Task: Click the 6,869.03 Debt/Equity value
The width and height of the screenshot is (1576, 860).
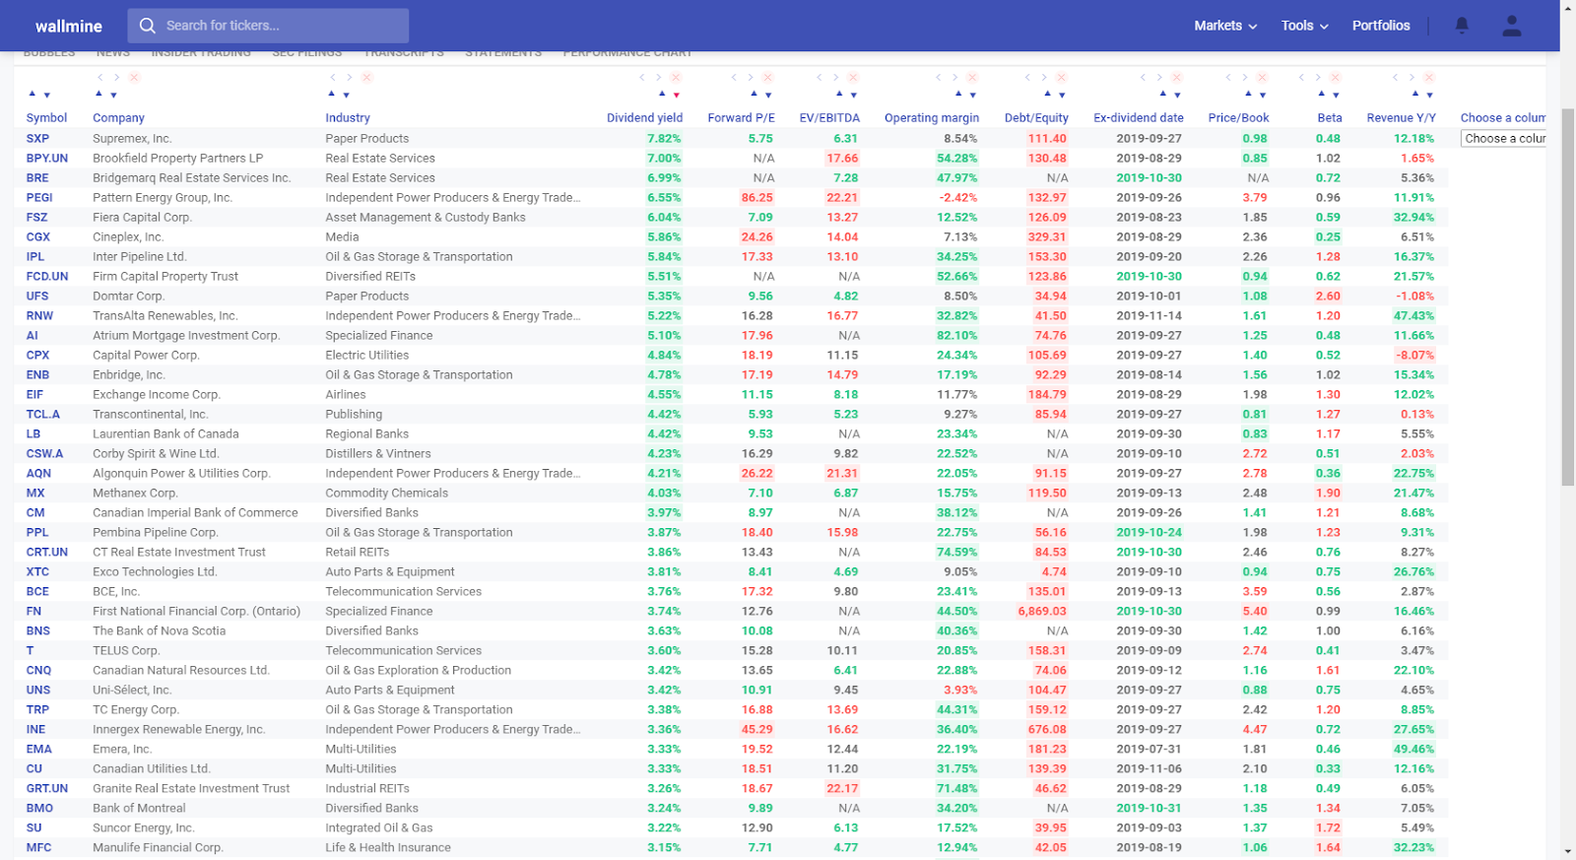Action: (1042, 612)
